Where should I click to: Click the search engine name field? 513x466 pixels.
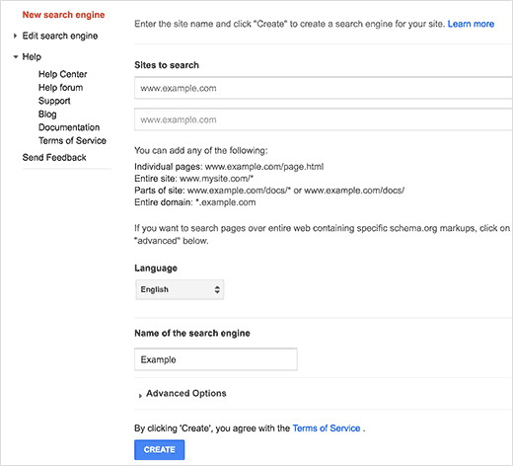(x=216, y=359)
